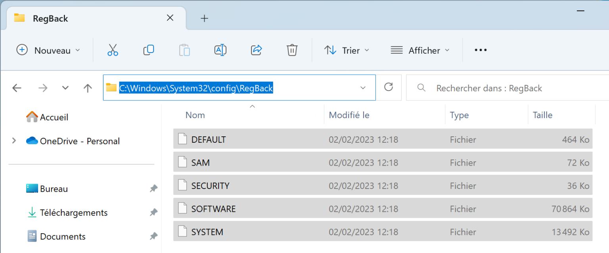Select the SOFTWARE file
609x253 pixels.
click(x=214, y=209)
